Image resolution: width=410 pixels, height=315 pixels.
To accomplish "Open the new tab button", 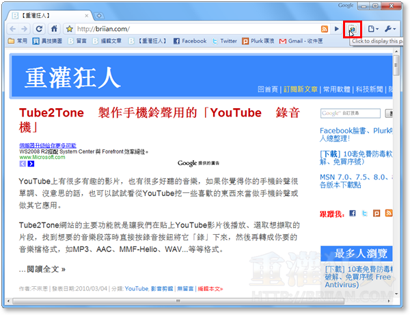I will coord(98,14).
